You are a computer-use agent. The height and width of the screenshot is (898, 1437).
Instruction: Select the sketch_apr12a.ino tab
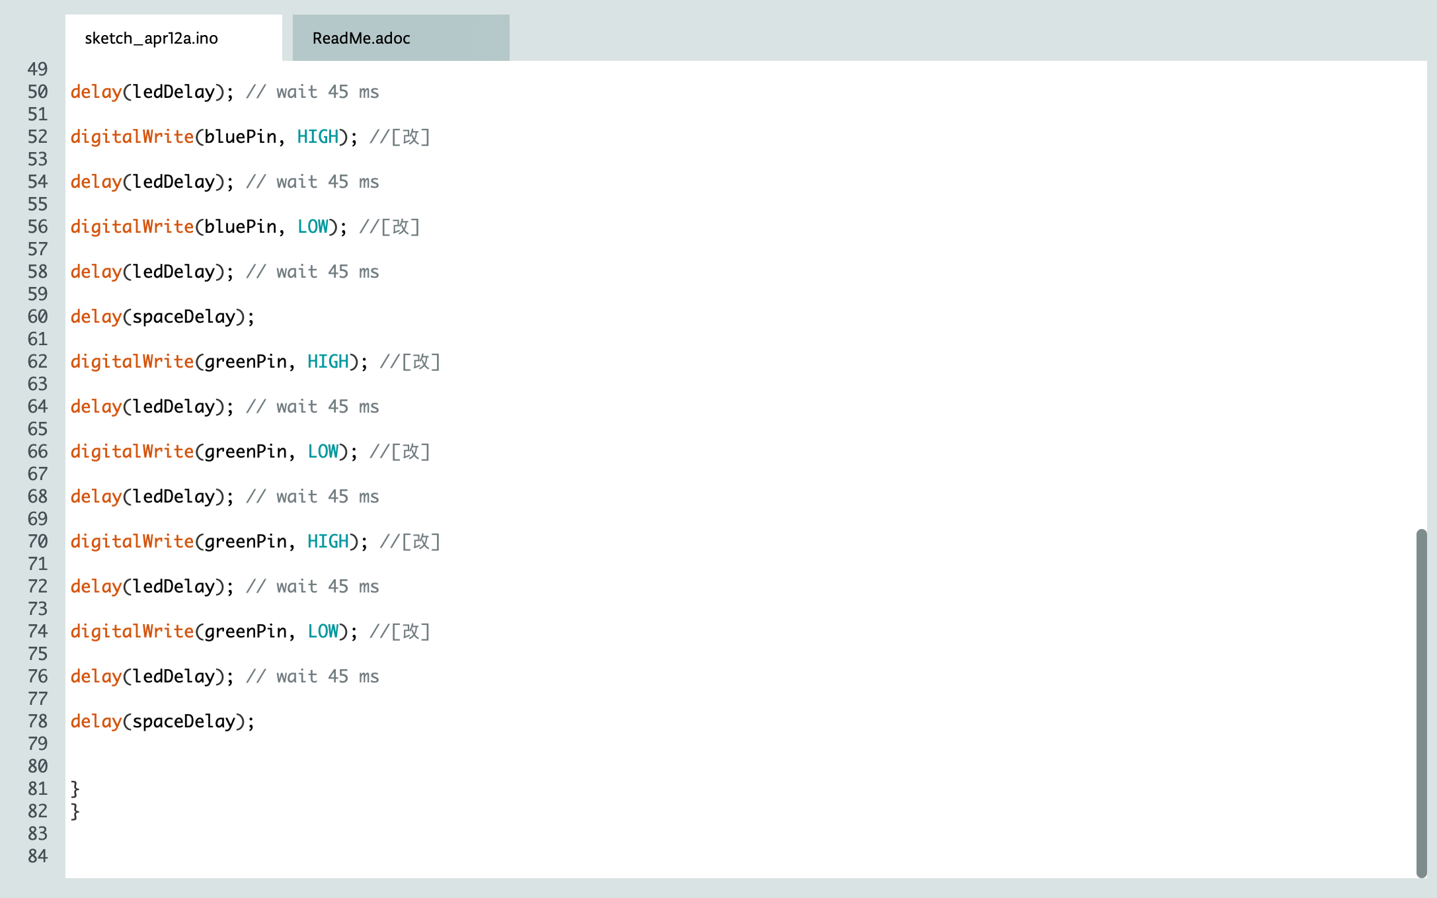[152, 38]
